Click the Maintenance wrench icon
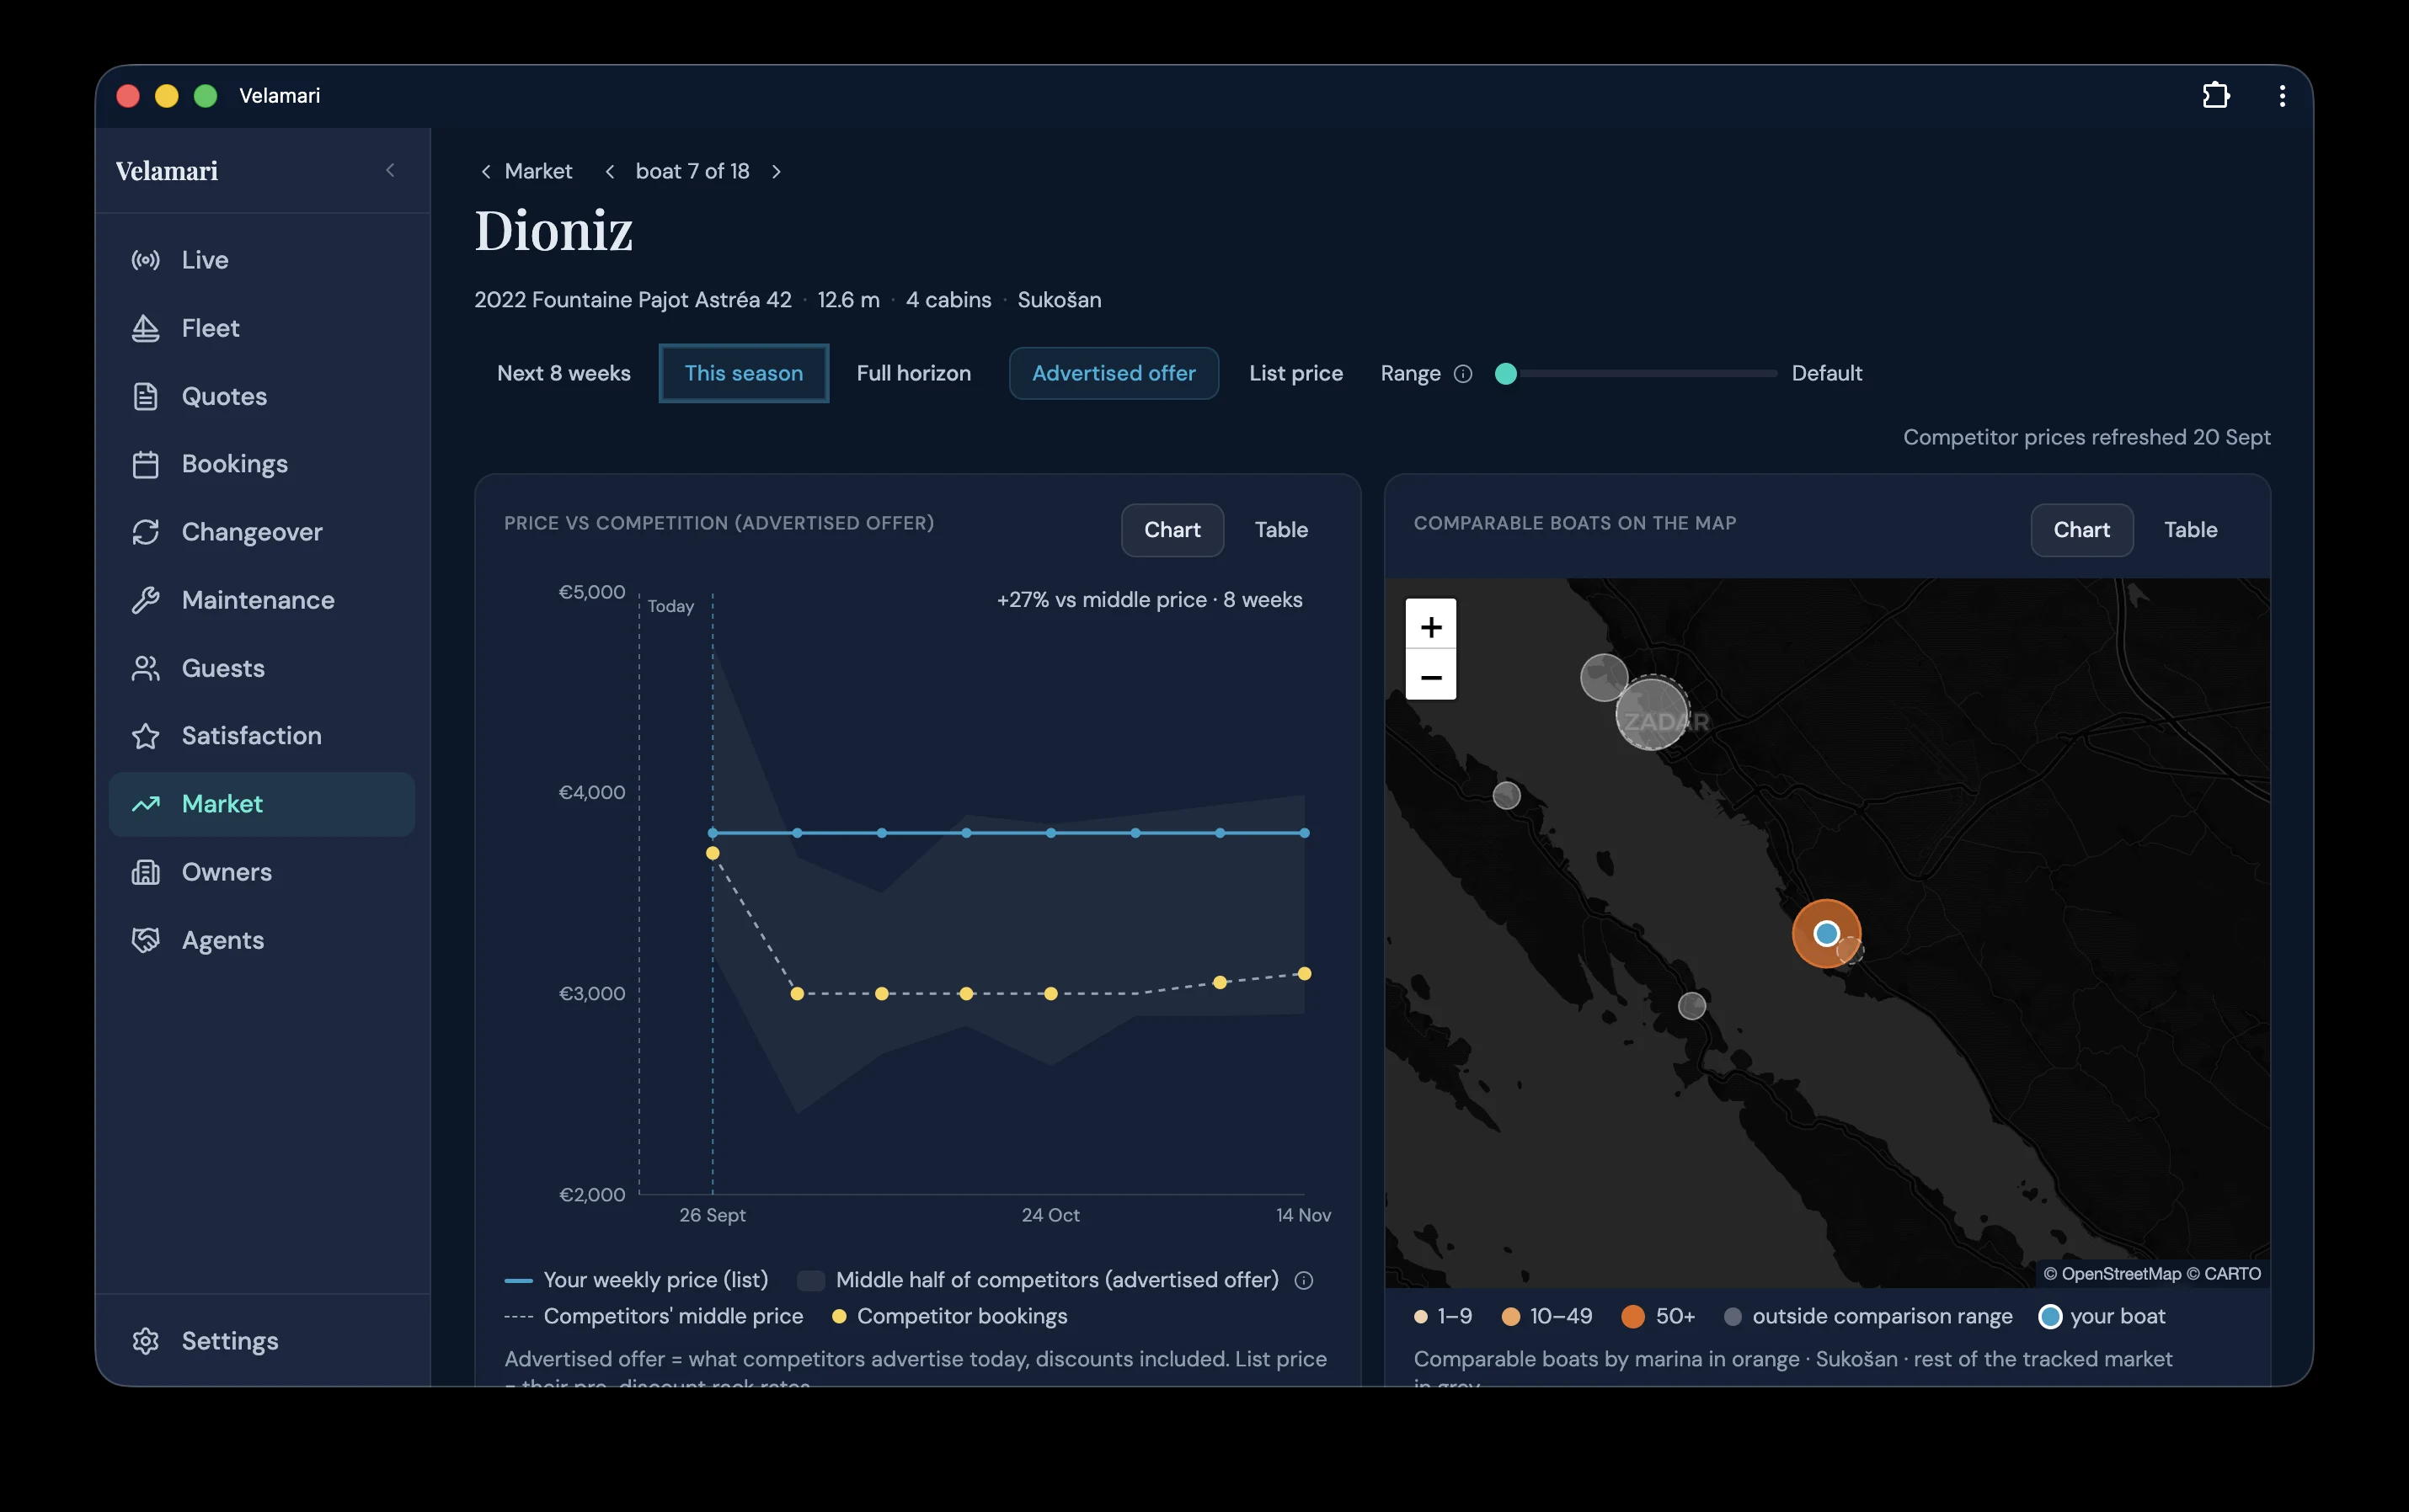The width and height of the screenshot is (2409, 1512). click(146, 600)
